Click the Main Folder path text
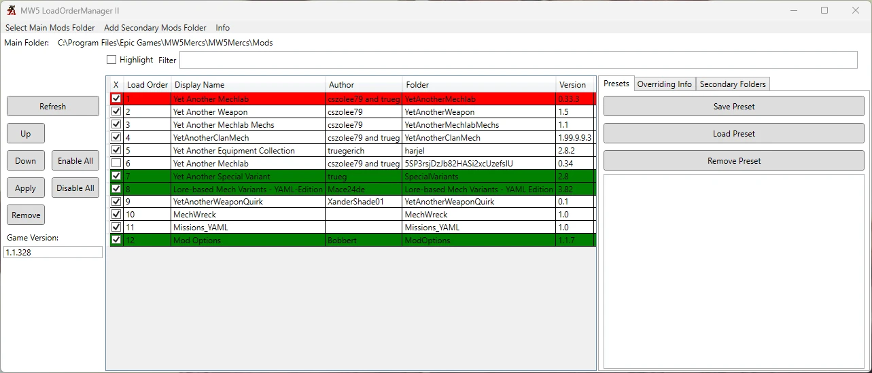 [x=165, y=43]
